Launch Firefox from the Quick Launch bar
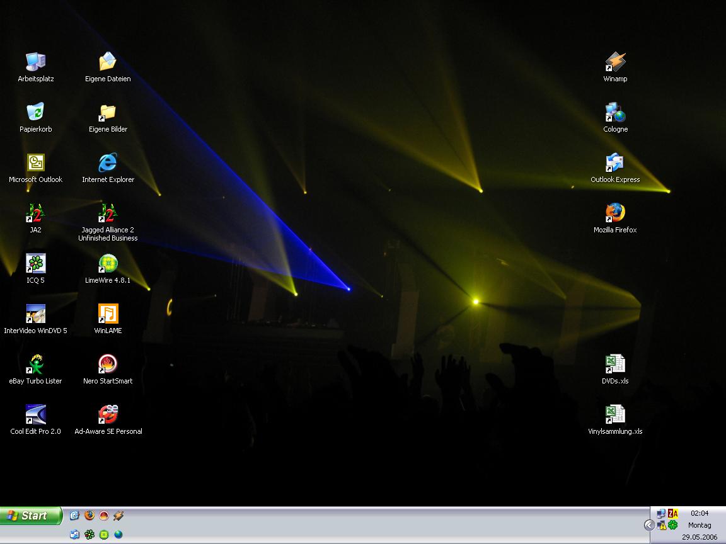726x544 pixels. pos(89,516)
